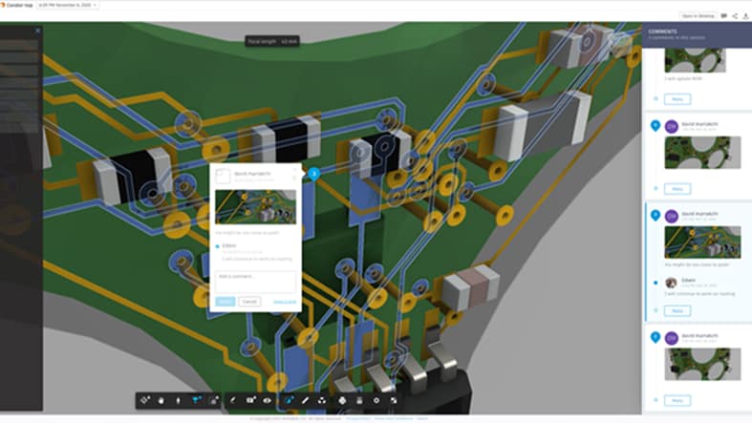Open the partially visible top comment thumbnail
752x423 pixels.
tap(695, 60)
